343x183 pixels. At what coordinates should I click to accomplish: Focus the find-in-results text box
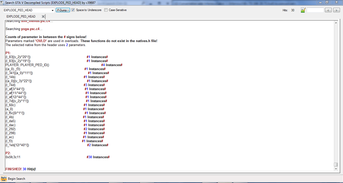(315, 10)
